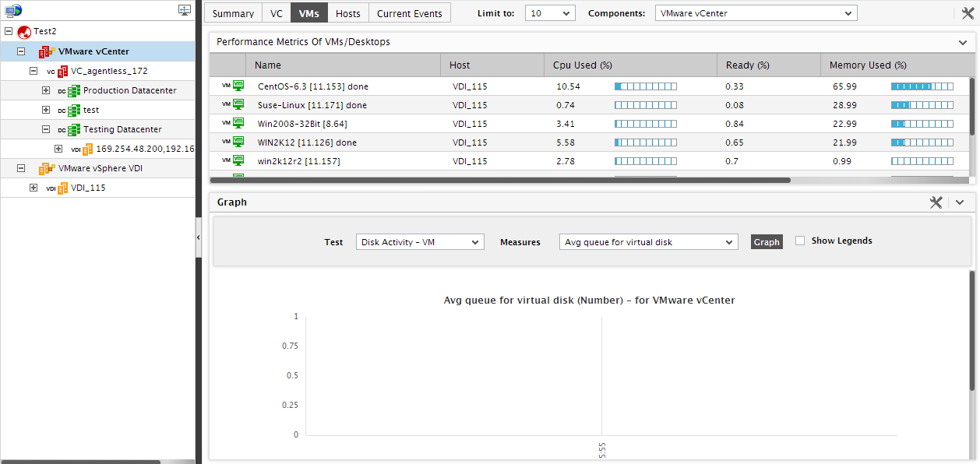Sort by Ready (%) column header
This screenshot has height=464, width=980.
tap(768, 65)
